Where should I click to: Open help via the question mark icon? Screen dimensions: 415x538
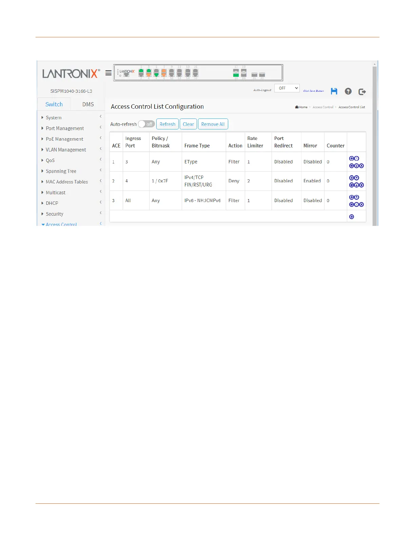coord(348,91)
